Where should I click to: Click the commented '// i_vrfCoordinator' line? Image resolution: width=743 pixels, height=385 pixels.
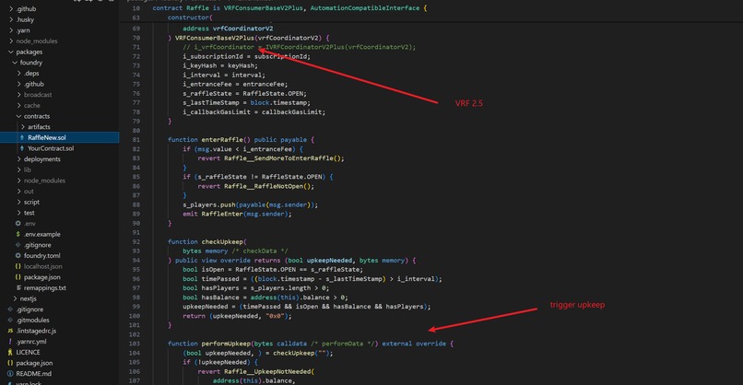click(299, 47)
